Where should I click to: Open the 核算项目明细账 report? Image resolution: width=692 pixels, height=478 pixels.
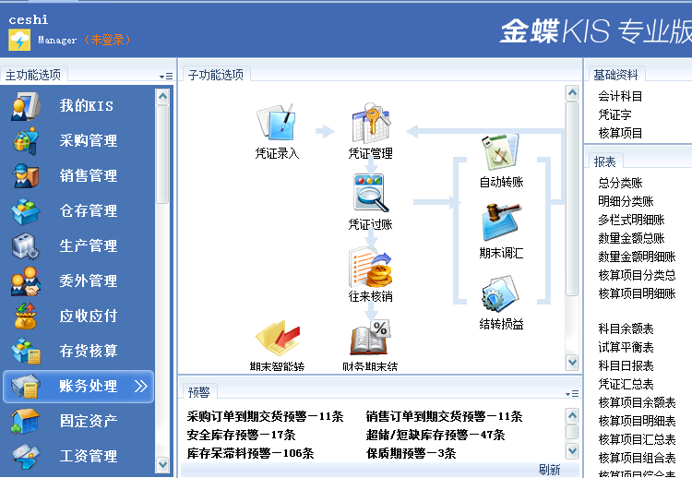coord(637,293)
